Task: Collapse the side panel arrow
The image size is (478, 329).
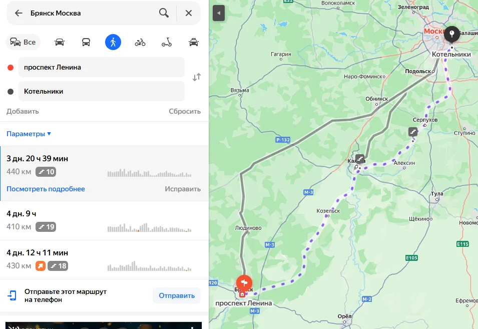Action: [219, 13]
